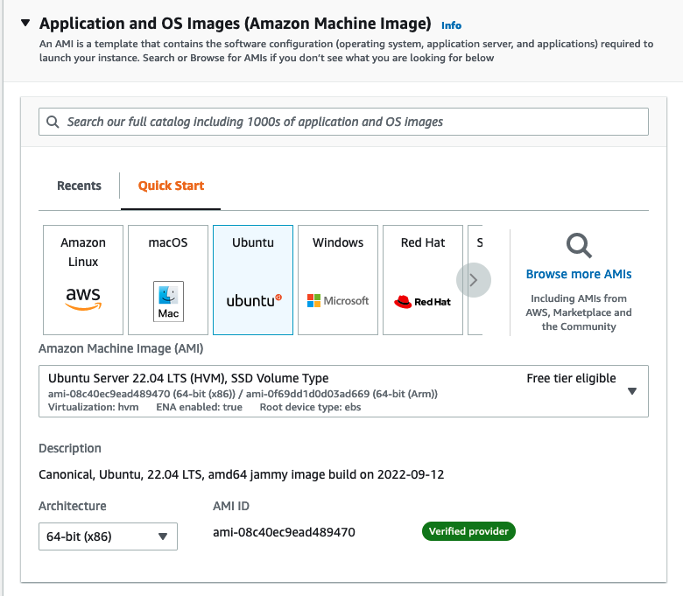Click the search magnifier icon in catalog field
Screen dimensions: 683x596
pyautogui.click(x=53, y=123)
